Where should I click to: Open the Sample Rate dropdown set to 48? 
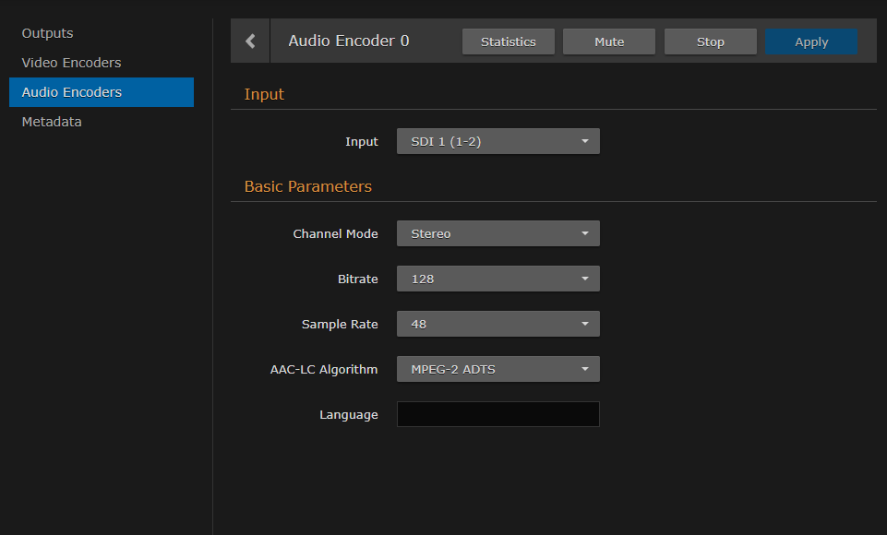click(497, 324)
